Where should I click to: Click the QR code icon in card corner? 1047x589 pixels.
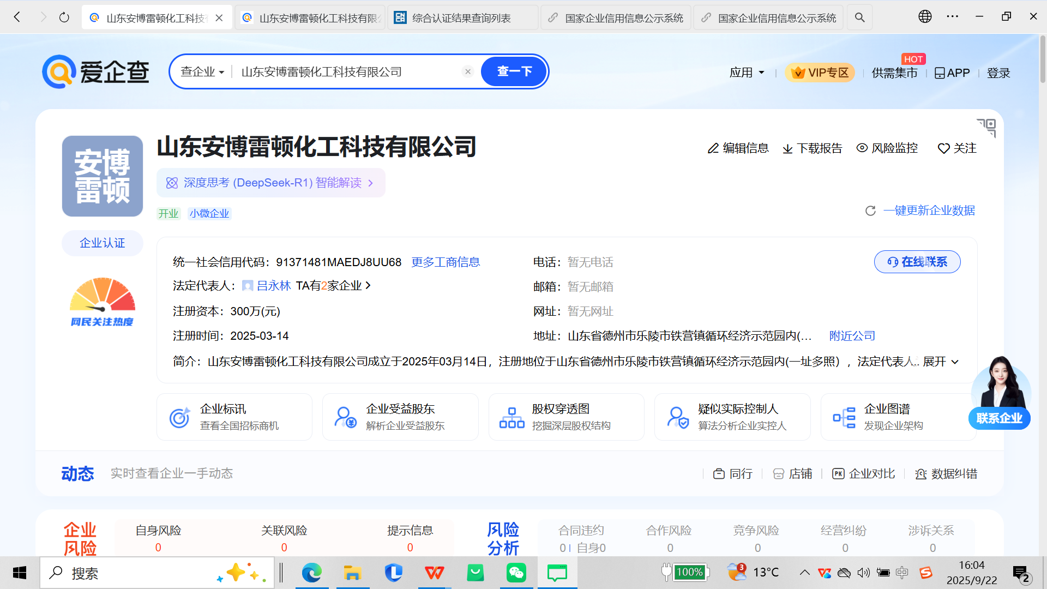click(x=986, y=128)
